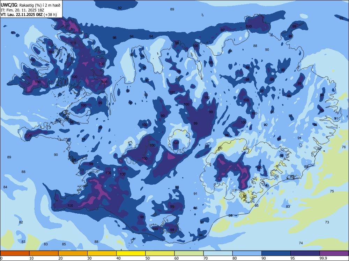Screen dimensions: 349x261
Task: Click the map value '87' on the coast
Action: coord(292,177)
